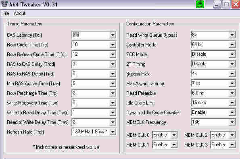Open the Bypass Max dropdown
Viewport: 240px width, 159px height.
(x=232, y=74)
